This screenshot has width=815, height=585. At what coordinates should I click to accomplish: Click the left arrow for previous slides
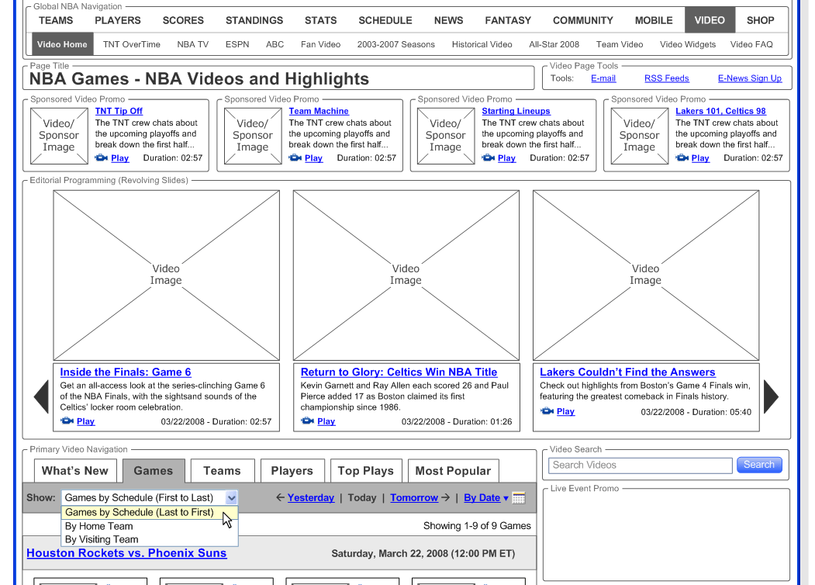point(40,396)
